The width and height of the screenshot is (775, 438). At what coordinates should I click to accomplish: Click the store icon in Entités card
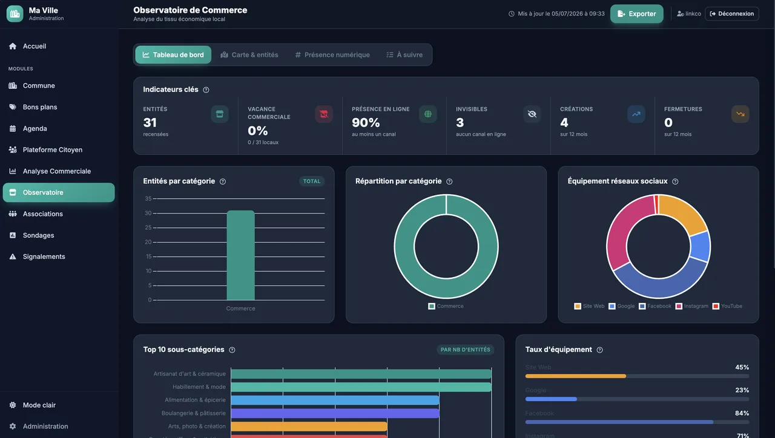(x=220, y=114)
